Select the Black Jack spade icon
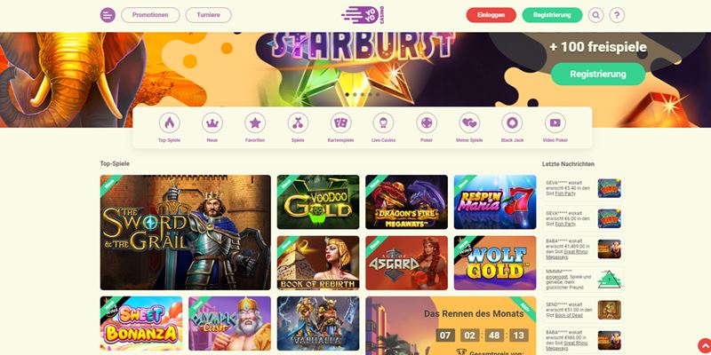 click(x=513, y=122)
